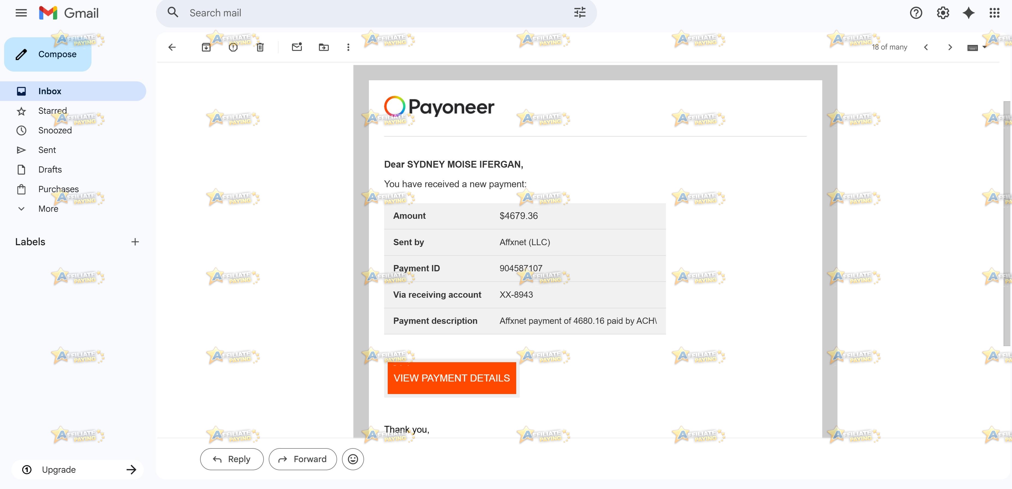Forward this email
1012x489 pixels.
click(x=302, y=459)
